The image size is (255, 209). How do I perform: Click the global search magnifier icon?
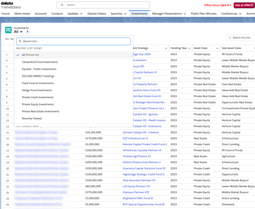point(62,5)
